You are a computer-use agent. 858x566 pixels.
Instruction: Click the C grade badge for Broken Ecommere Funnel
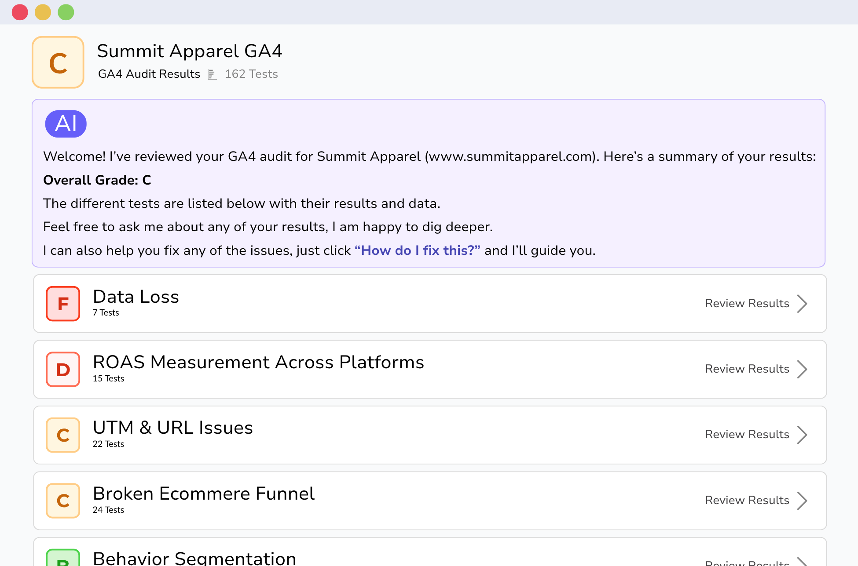[63, 501]
